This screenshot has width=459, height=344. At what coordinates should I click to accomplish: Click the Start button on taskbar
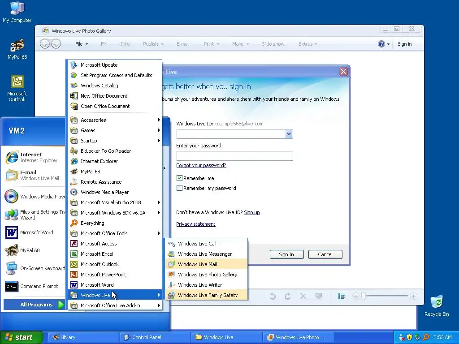22,337
